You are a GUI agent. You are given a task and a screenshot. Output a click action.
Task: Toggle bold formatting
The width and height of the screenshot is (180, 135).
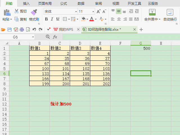point(46,19)
